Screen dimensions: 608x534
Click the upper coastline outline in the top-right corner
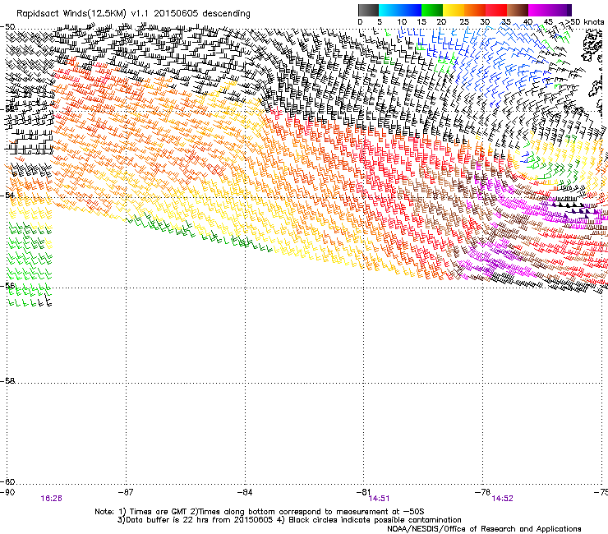[x=592, y=44]
